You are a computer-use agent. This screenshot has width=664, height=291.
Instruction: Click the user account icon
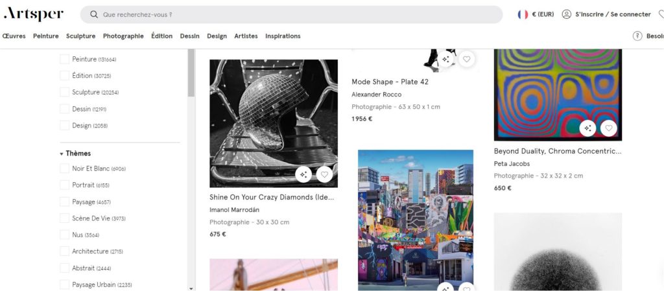[x=566, y=14]
